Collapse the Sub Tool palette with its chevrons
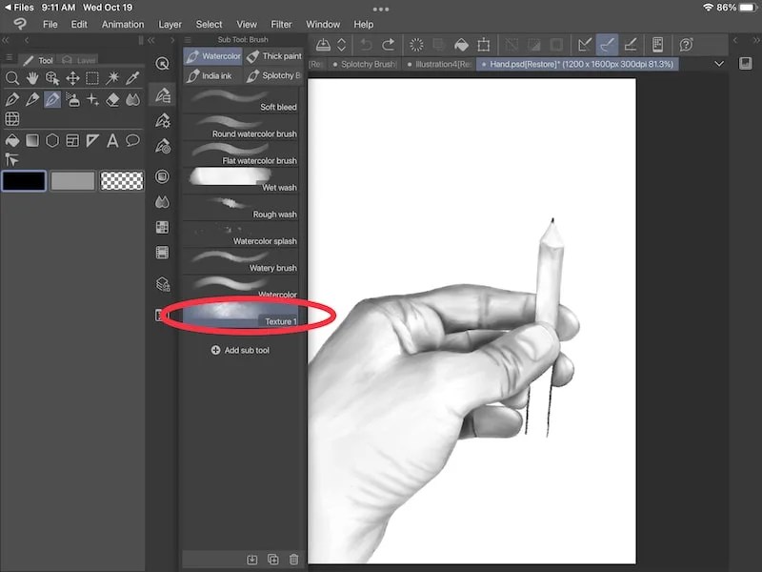 (x=152, y=40)
